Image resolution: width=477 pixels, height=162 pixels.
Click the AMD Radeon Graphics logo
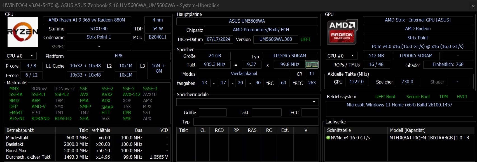[x=342, y=32]
